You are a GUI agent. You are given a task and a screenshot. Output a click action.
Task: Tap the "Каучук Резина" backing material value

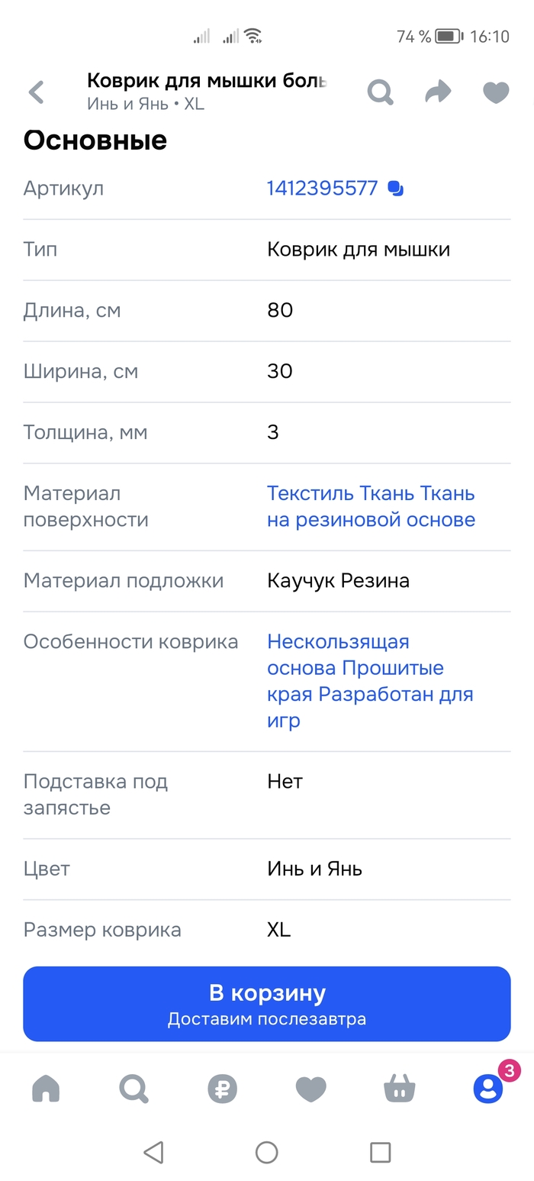pyautogui.click(x=338, y=581)
